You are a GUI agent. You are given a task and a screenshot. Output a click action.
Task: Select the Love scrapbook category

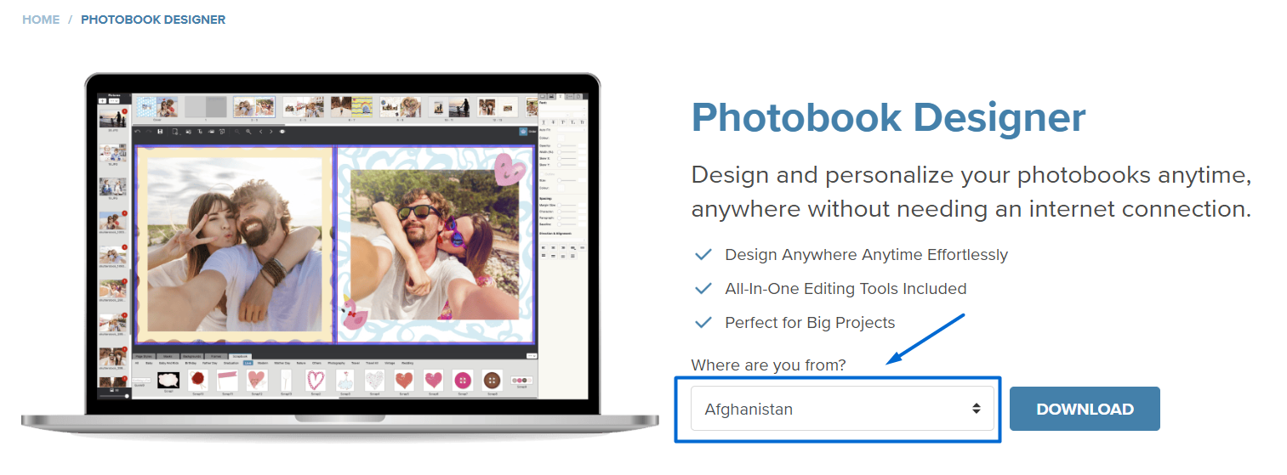pos(248,363)
